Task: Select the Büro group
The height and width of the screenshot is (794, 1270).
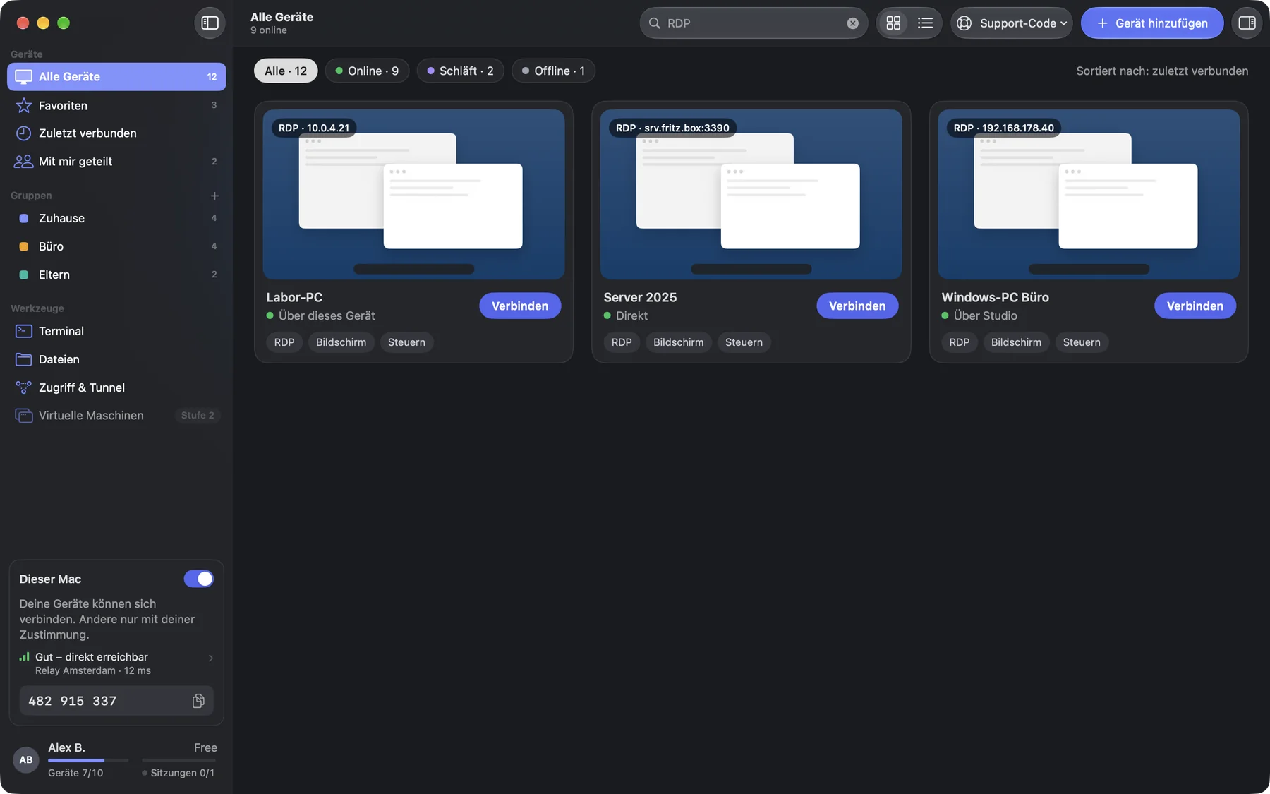Action: (x=116, y=246)
